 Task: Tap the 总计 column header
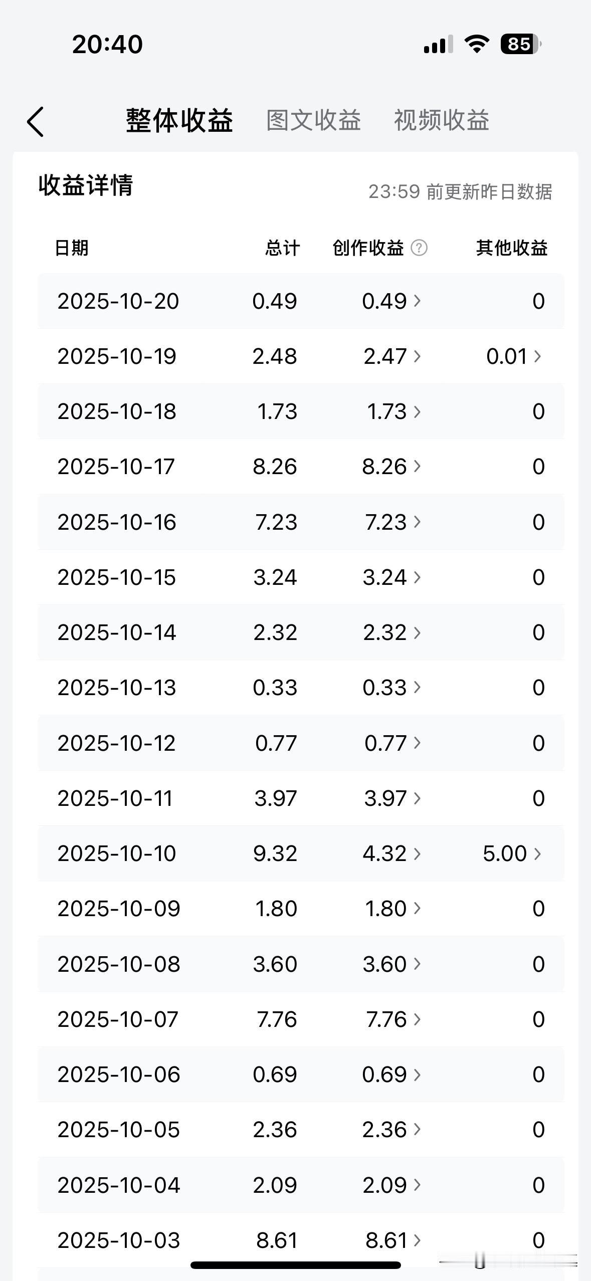282,248
